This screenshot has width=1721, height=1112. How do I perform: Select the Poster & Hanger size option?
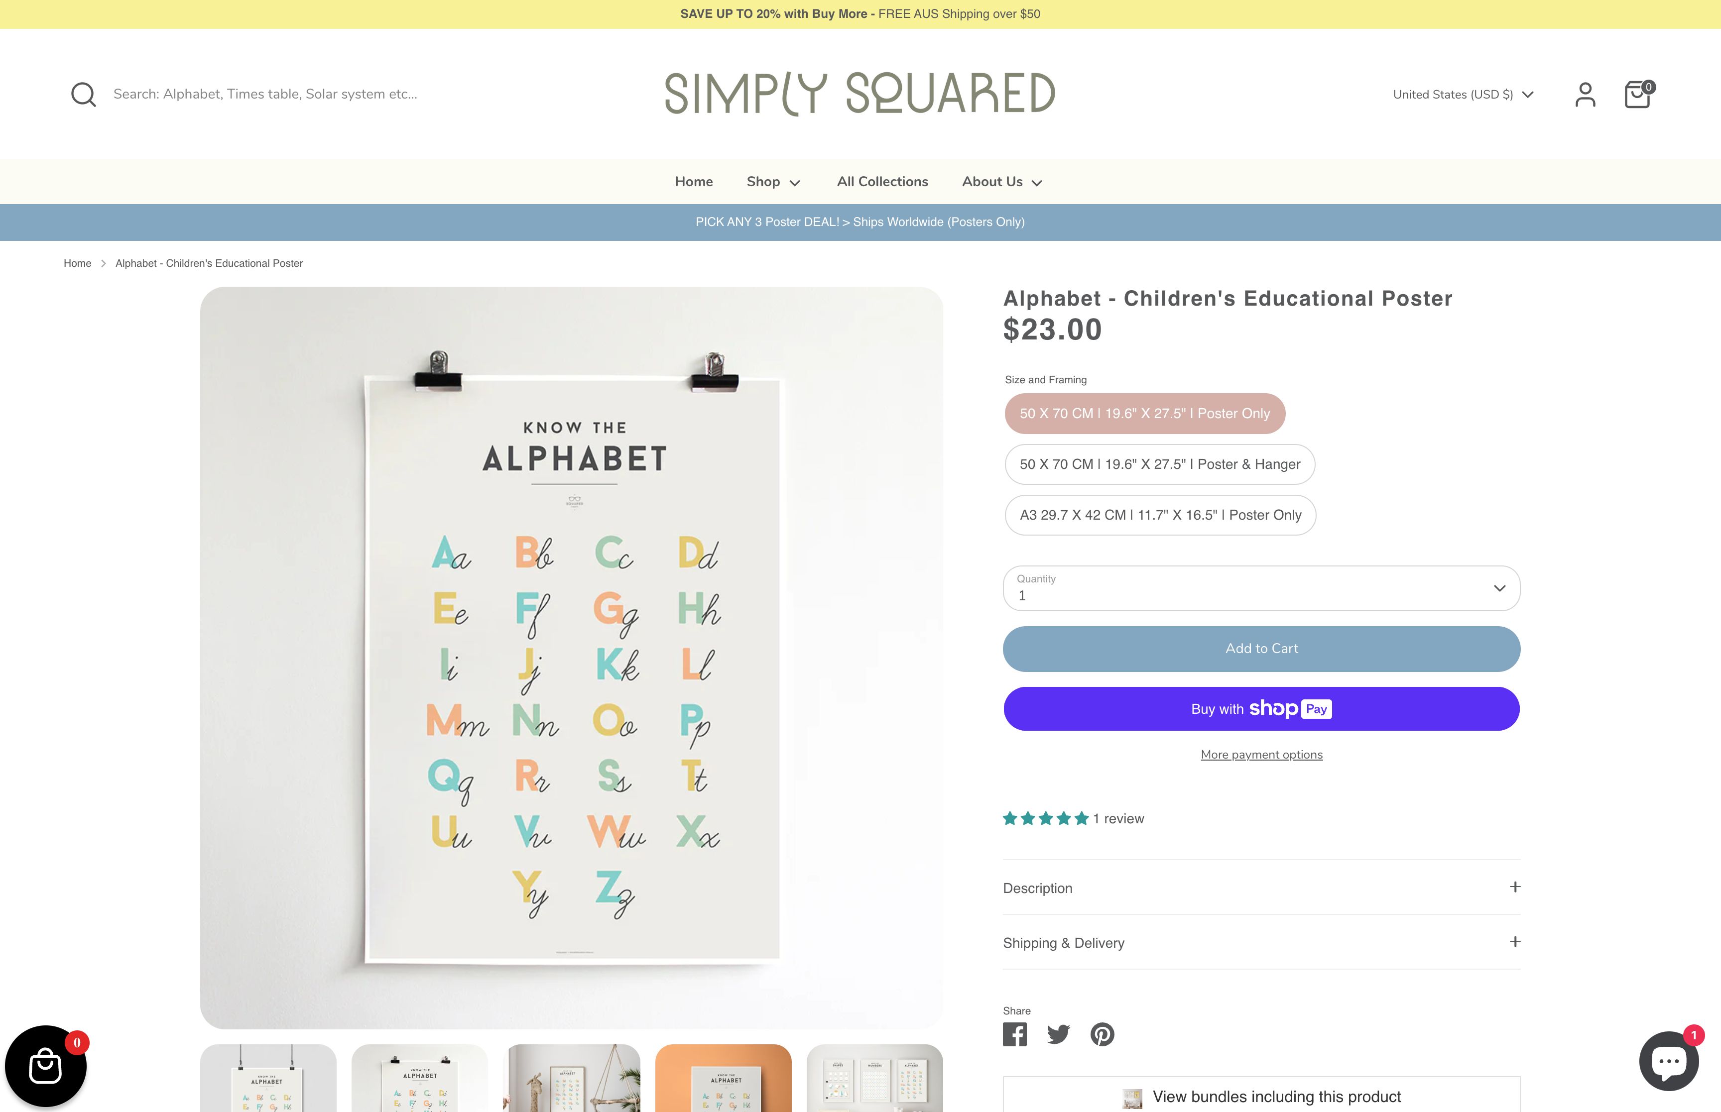point(1159,464)
